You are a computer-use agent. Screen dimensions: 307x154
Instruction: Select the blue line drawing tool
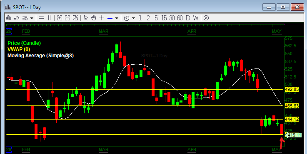click(110, 18)
